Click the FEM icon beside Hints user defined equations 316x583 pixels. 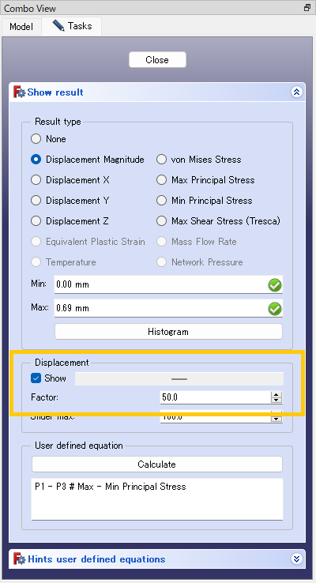coord(19,559)
